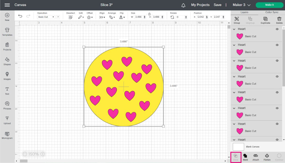Open the Arrange dropdown
The width and height of the screenshot is (285, 163).
112,17
